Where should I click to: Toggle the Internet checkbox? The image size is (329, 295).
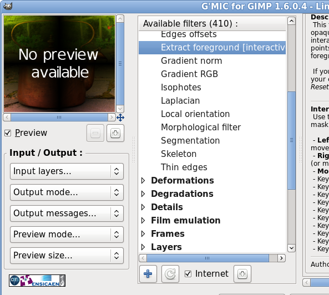188,274
